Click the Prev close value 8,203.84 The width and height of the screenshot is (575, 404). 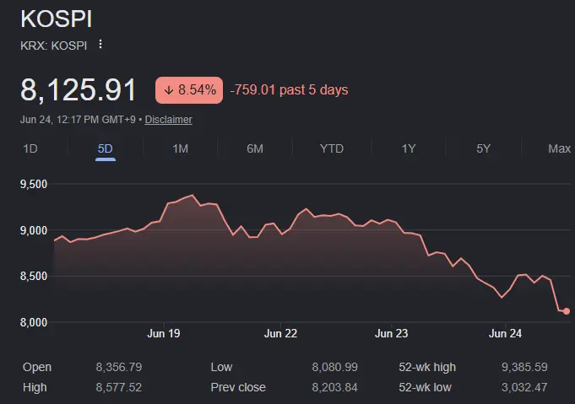pos(335,387)
